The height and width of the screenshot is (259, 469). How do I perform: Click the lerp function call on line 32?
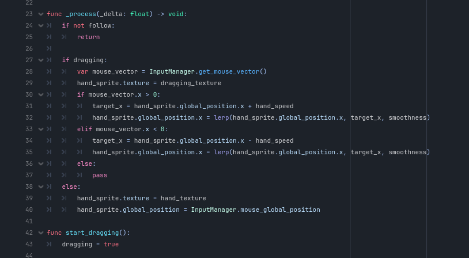pyautogui.click(x=221, y=117)
